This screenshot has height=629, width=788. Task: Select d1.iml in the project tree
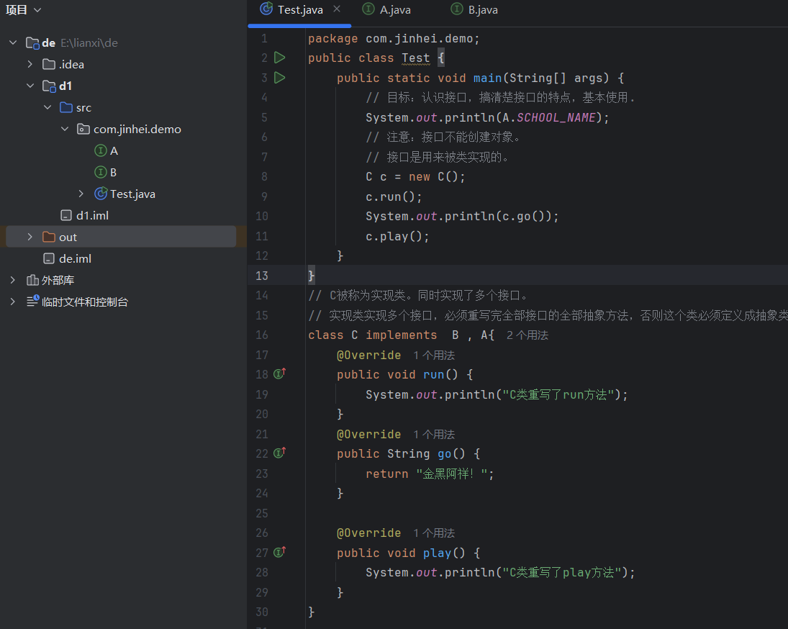[92, 215]
